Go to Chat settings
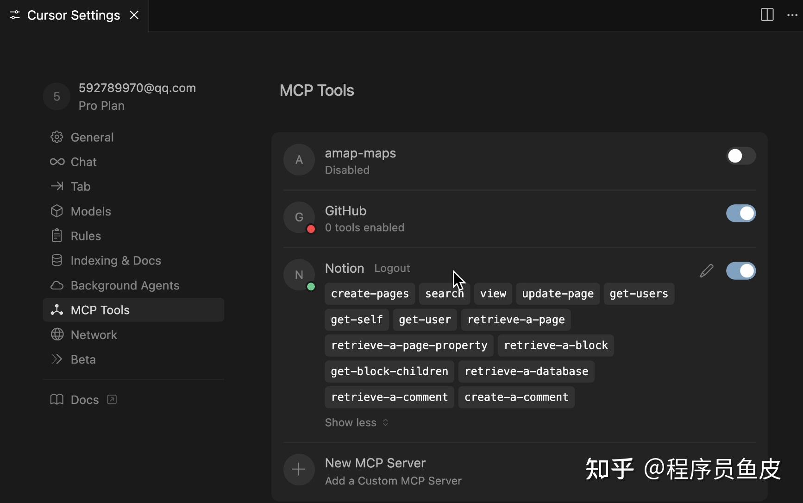This screenshot has width=803, height=503. point(133,162)
